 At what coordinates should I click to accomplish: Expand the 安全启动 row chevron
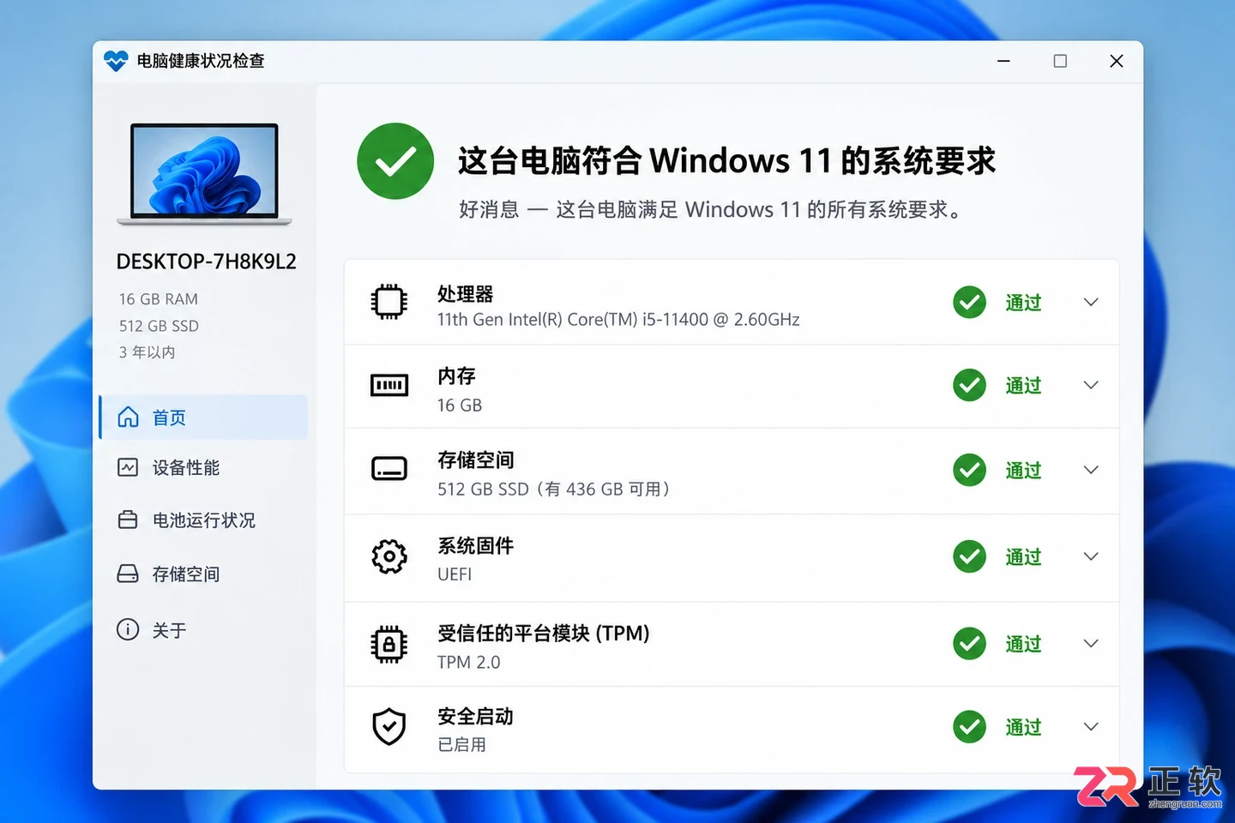pos(1091,727)
